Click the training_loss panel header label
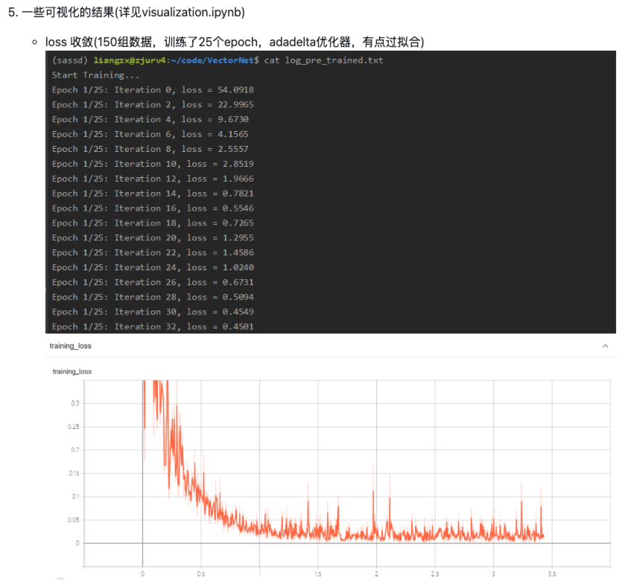This screenshot has height=583, width=628. (70, 346)
